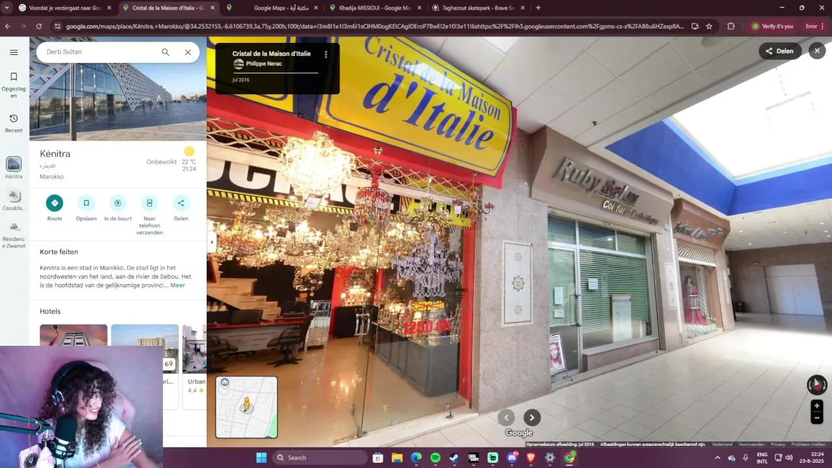Click Probleem melden link in footer
Image resolution: width=832 pixels, height=468 pixels.
(x=809, y=445)
